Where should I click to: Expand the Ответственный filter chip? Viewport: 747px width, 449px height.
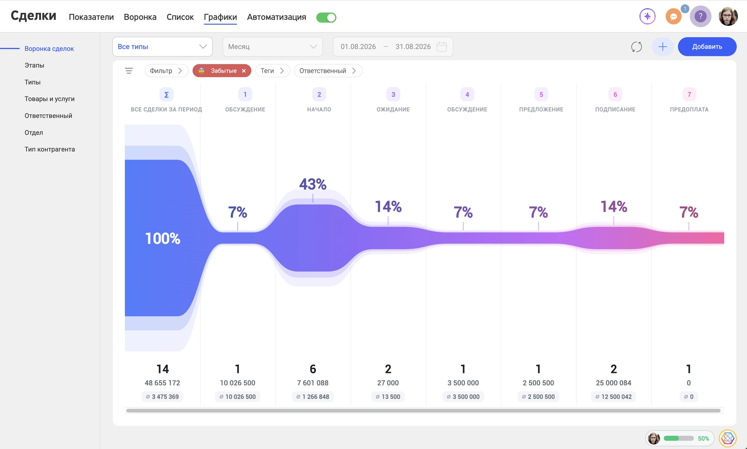tap(328, 71)
